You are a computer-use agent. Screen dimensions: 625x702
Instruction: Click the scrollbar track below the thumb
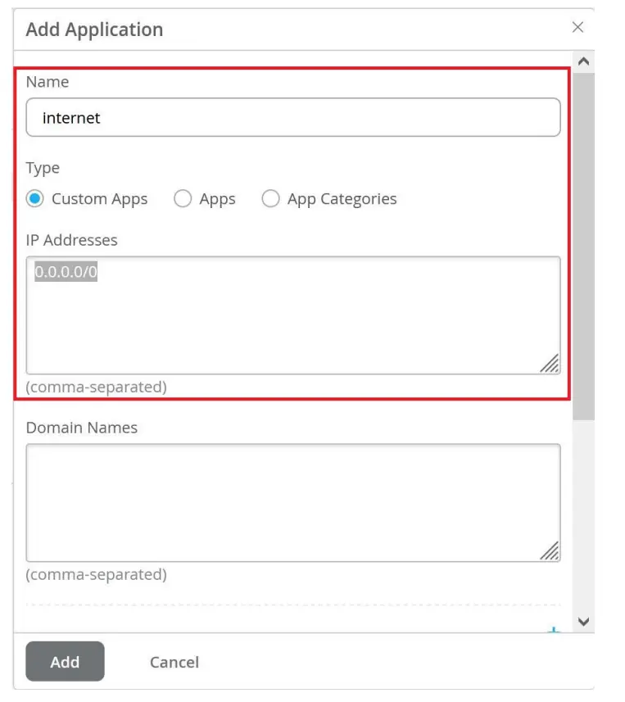[x=583, y=516]
